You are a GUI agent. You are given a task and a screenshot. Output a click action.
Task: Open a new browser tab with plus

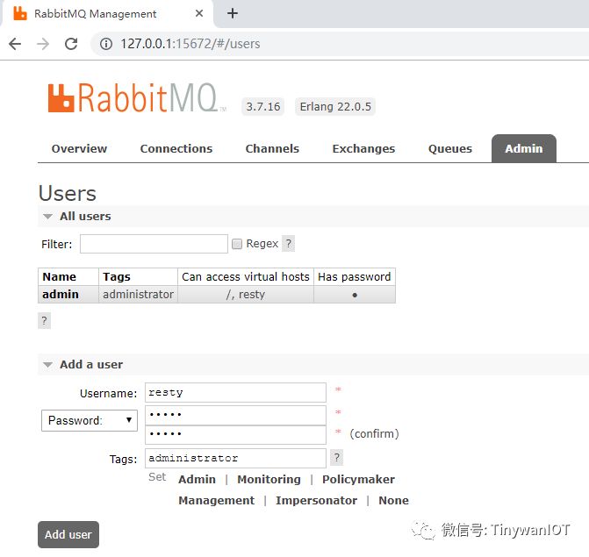pyautogui.click(x=233, y=13)
